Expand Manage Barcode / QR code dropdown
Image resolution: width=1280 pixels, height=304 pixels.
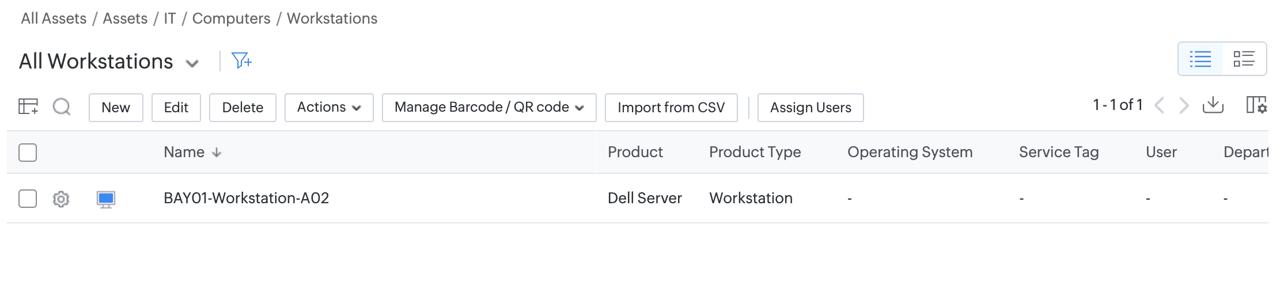[488, 108]
